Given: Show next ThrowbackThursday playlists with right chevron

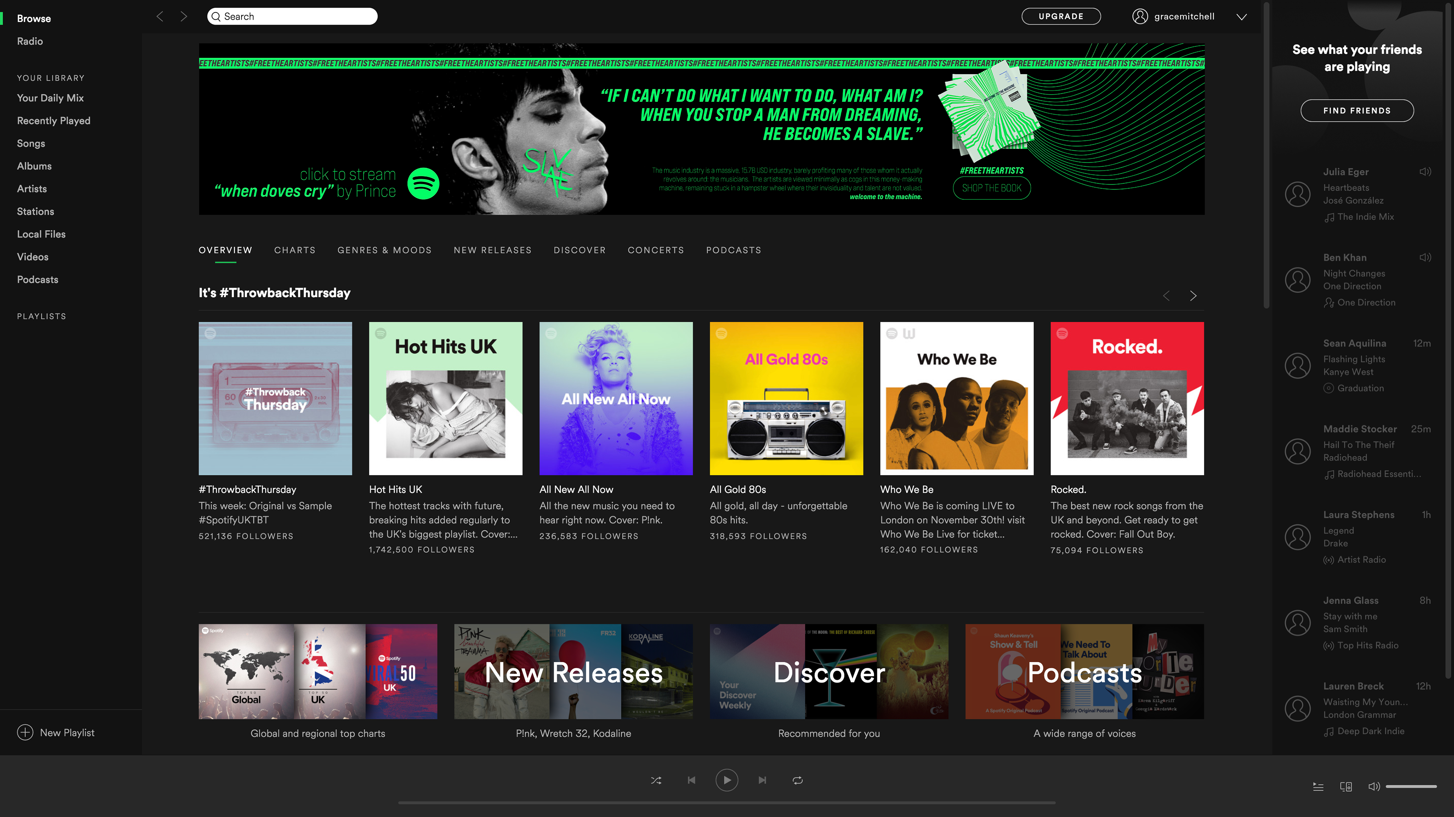Looking at the screenshot, I should [x=1193, y=295].
